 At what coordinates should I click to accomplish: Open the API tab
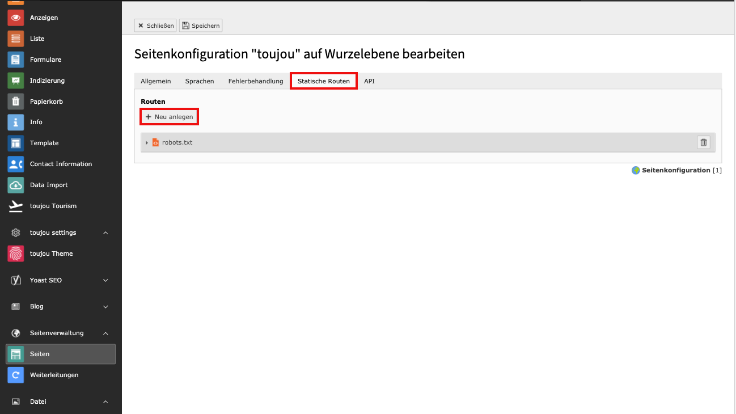(369, 81)
